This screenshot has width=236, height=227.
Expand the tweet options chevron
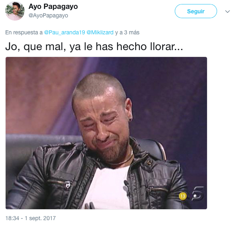click(x=228, y=11)
